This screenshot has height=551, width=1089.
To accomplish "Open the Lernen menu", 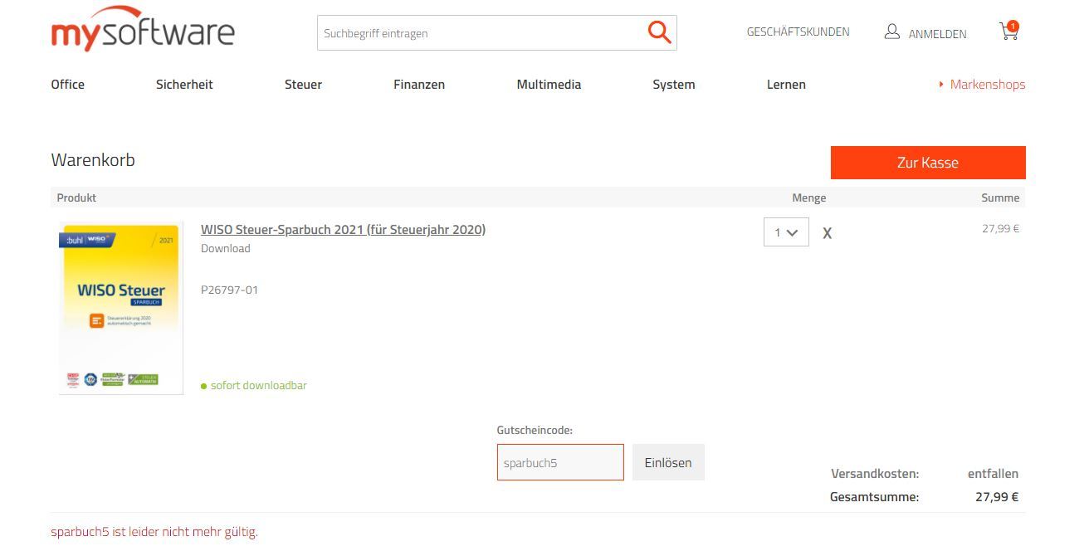I will (x=786, y=85).
